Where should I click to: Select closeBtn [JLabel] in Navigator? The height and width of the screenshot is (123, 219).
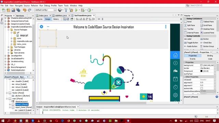point(22,81)
